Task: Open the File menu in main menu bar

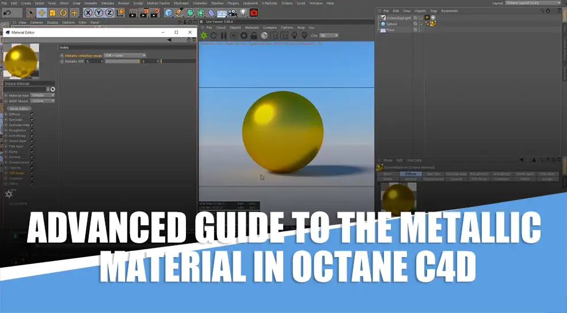Action: tap(5, 3)
